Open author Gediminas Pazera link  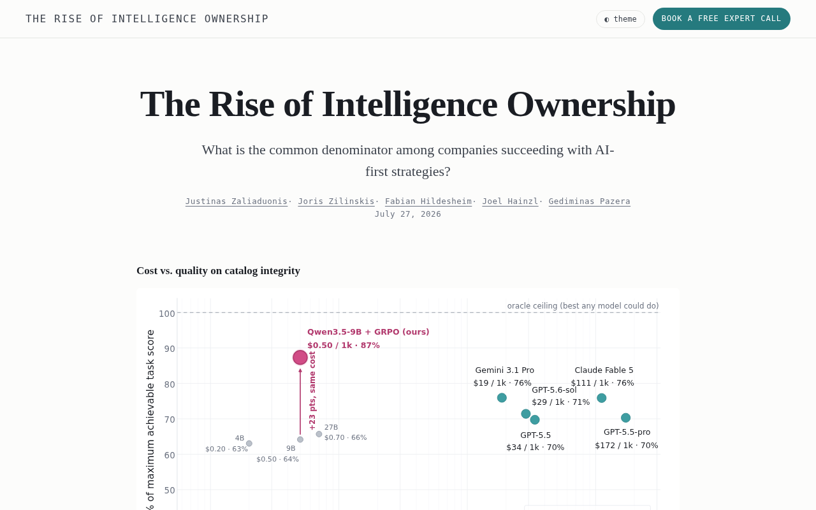[589, 201]
